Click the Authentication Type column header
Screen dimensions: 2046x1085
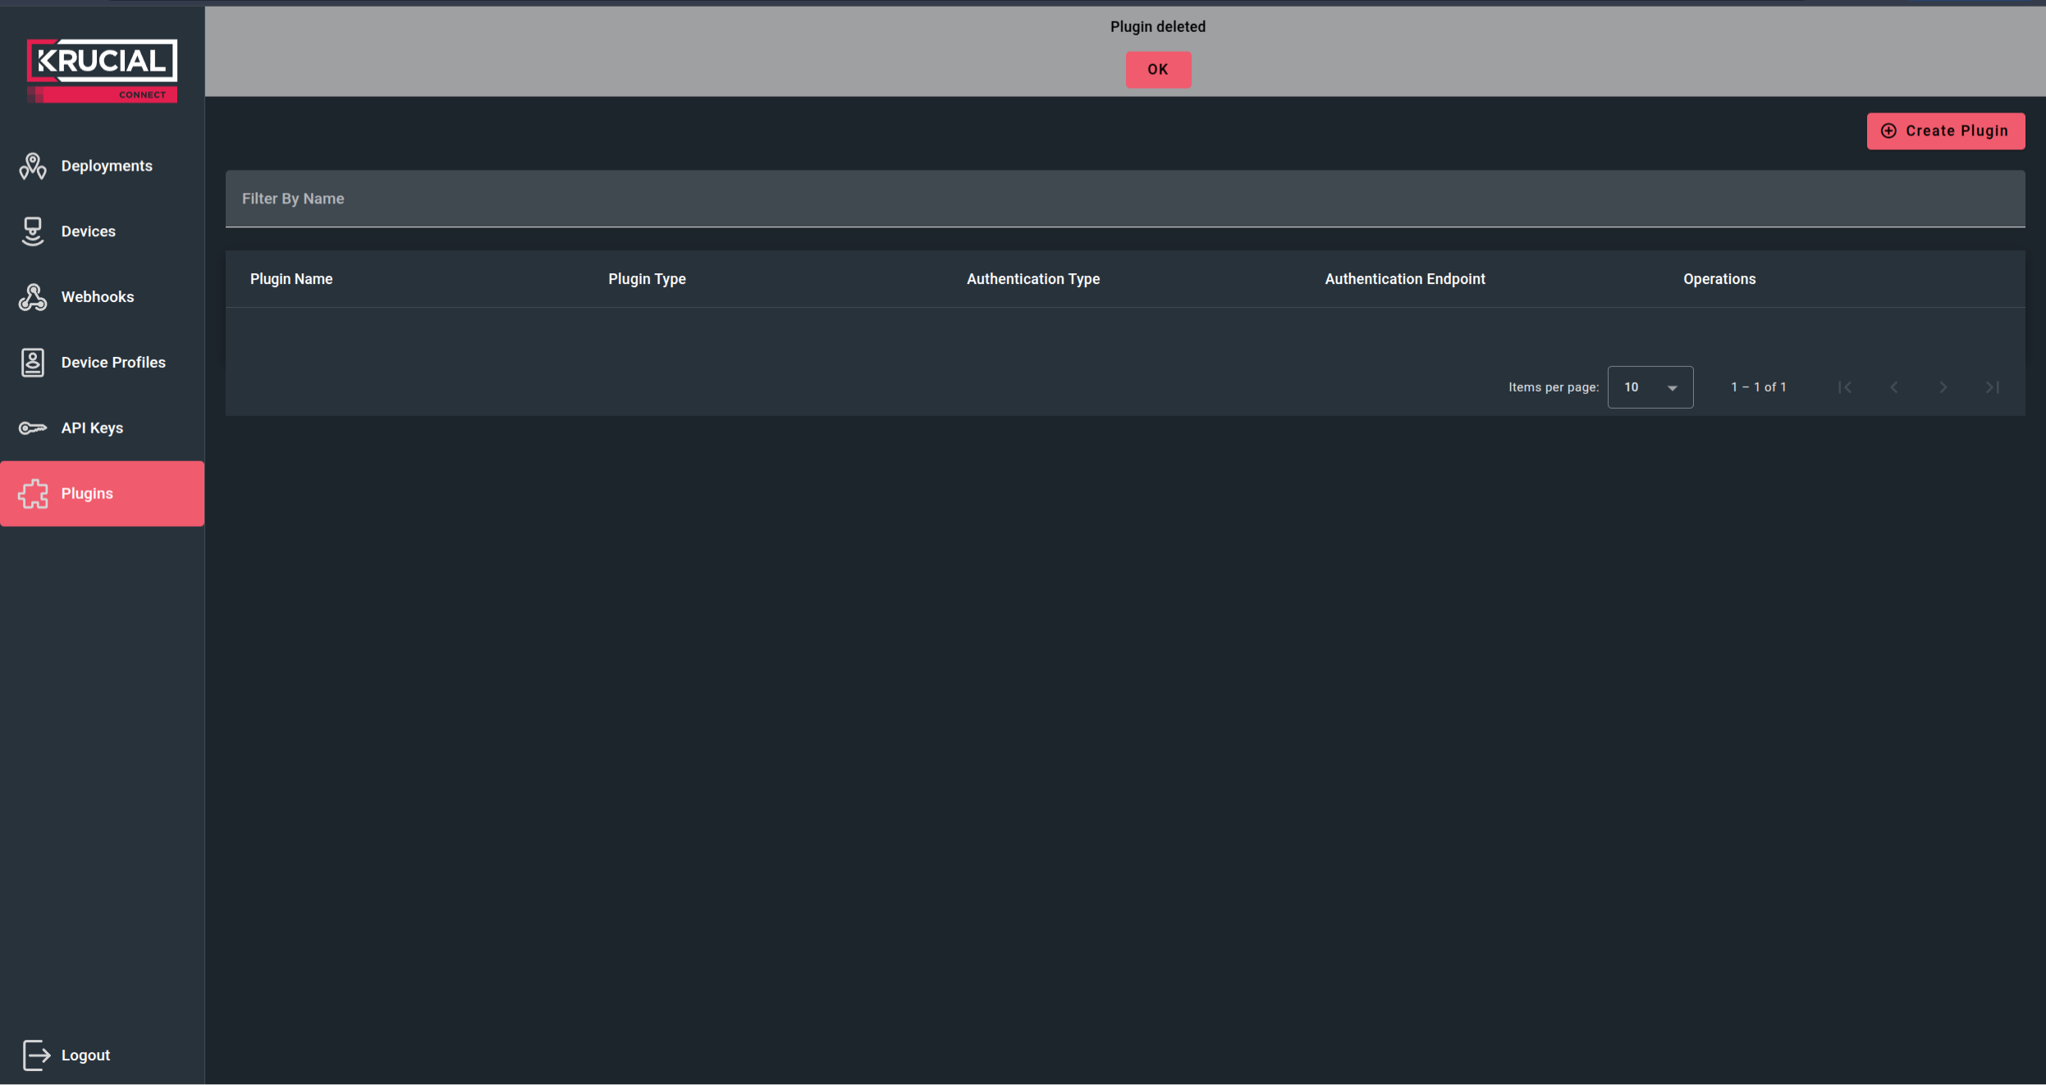1032,278
